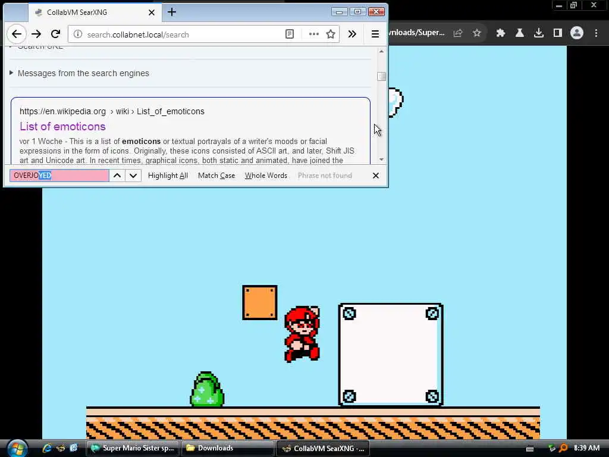Screen dimensions: 609x457
Task: Toggle Highlight All in find bar
Action: 168,176
